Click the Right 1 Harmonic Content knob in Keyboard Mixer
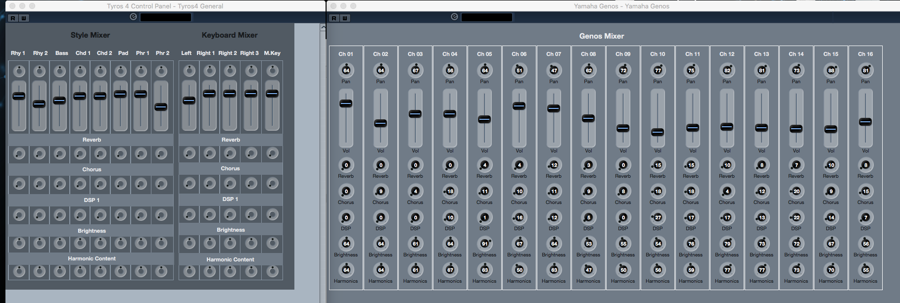 pyautogui.click(x=210, y=271)
